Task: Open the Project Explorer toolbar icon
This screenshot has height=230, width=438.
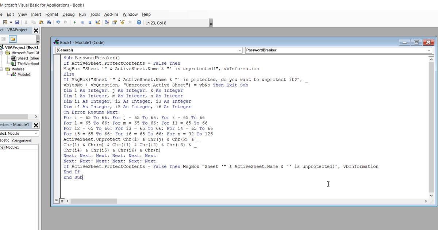Action: coord(107,23)
